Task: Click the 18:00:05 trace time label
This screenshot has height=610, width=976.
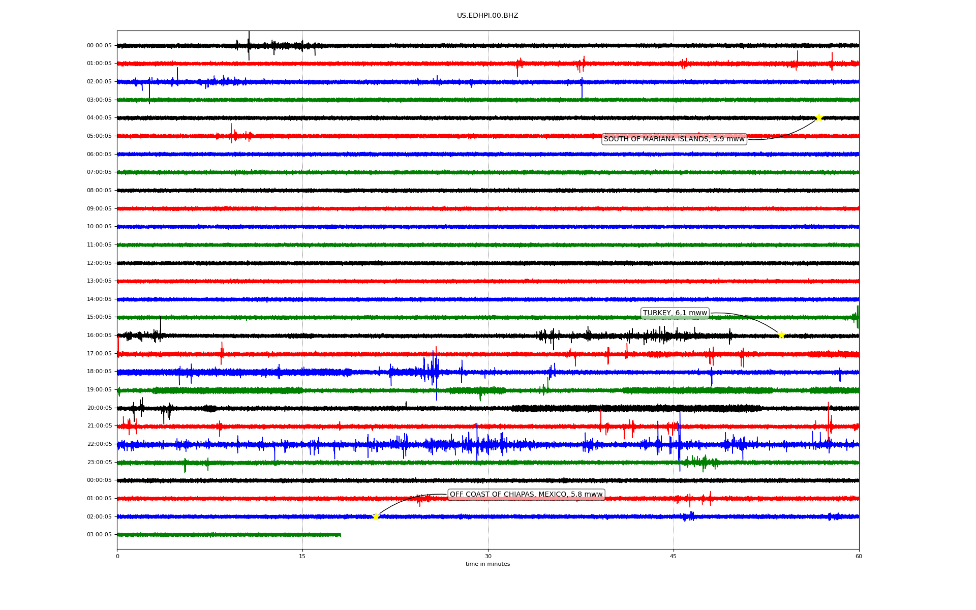Action: click(x=99, y=372)
